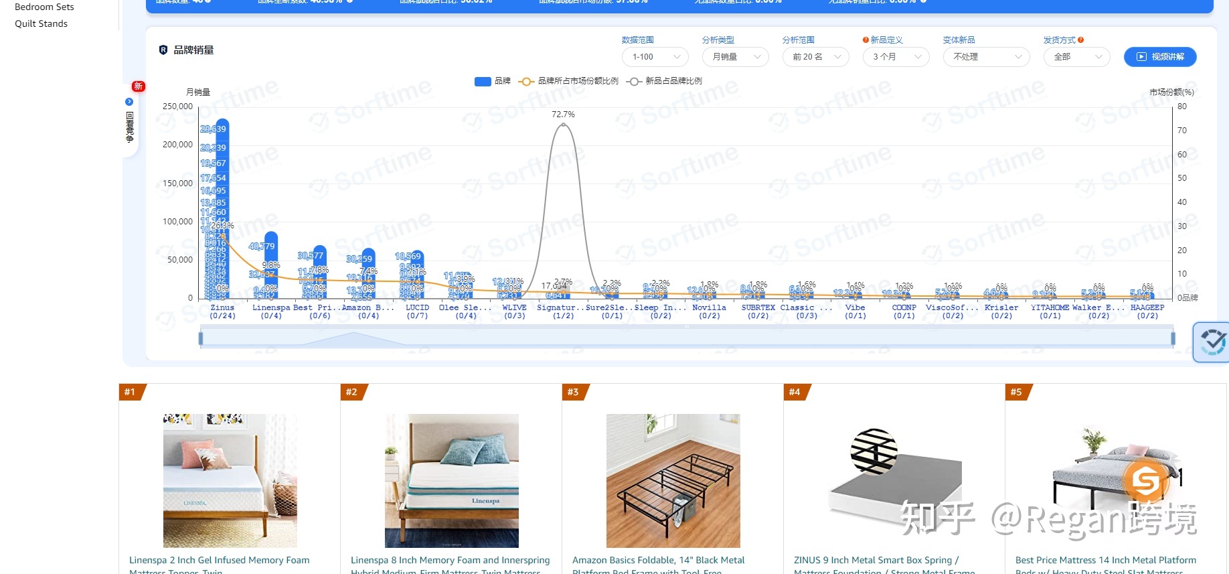
Task: Open the 发货方式 dropdown showing 全部
Action: click(x=1076, y=57)
